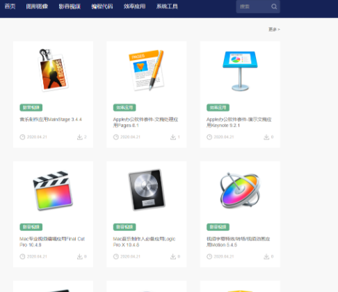
Task: Click the search magnifier icon
Action: (274, 6)
